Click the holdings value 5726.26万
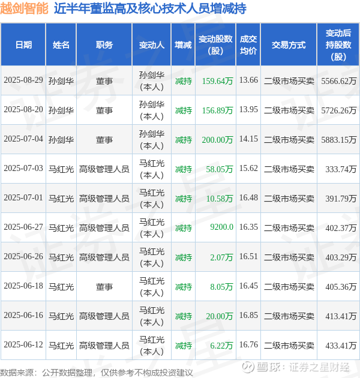The width and height of the screenshot is (360, 378). pos(338,110)
